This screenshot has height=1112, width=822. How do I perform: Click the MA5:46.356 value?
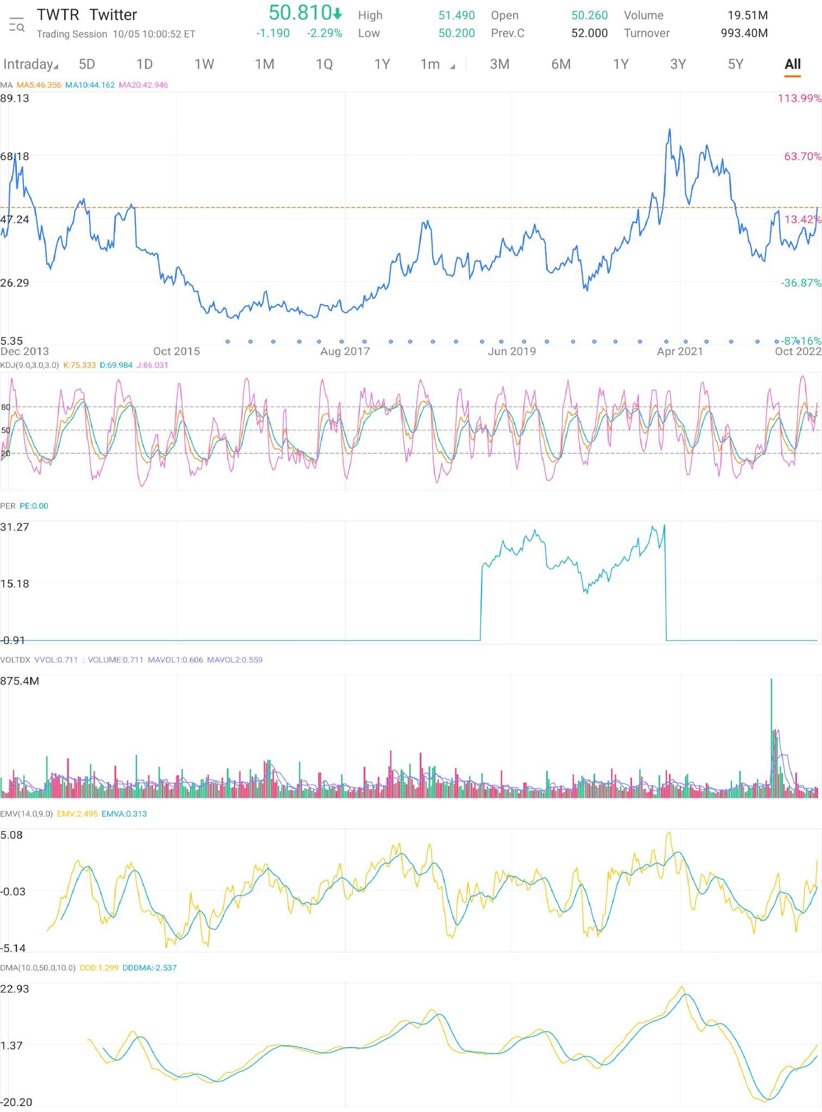coord(39,85)
